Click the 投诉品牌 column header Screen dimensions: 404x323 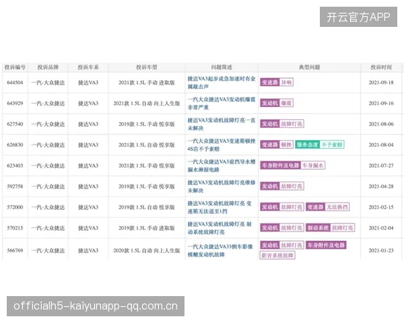coord(48,67)
